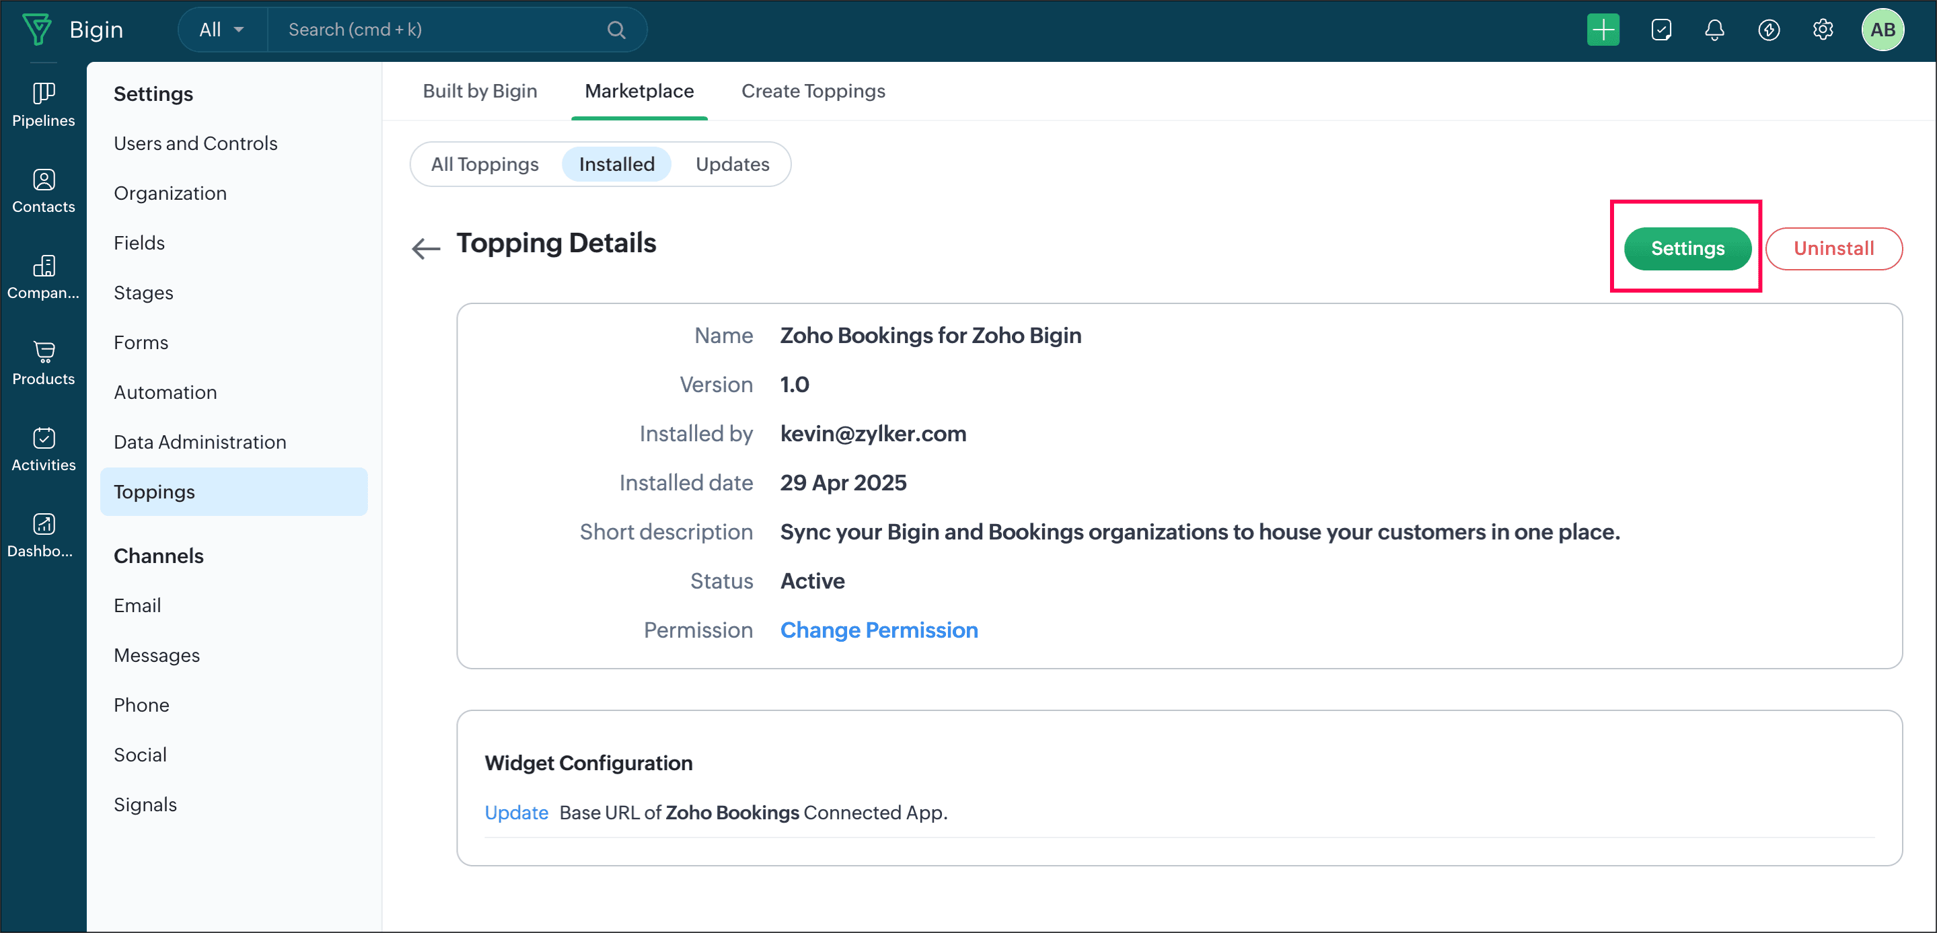The image size is (1937, 933).
Task: Select the Updates filter pill
Action: [731, 164]
